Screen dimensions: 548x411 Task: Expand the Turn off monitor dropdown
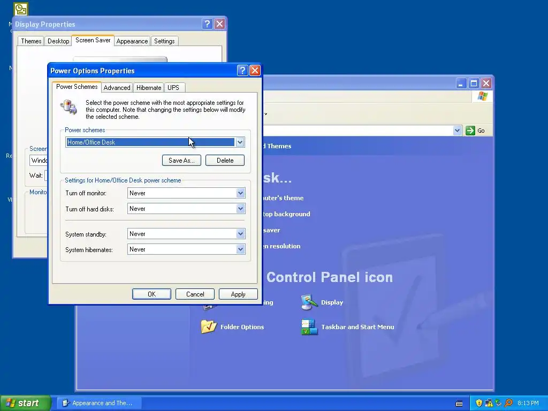240,193
